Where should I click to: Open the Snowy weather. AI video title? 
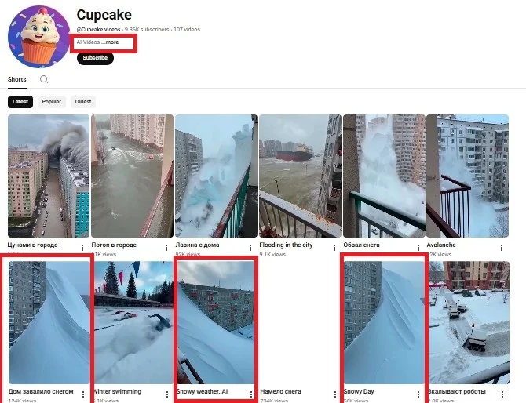coord(203,391)
